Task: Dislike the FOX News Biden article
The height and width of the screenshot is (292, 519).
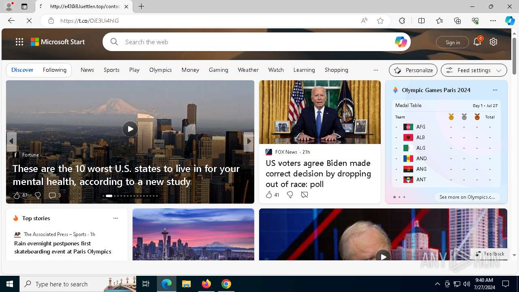Action: coord(290,195)
